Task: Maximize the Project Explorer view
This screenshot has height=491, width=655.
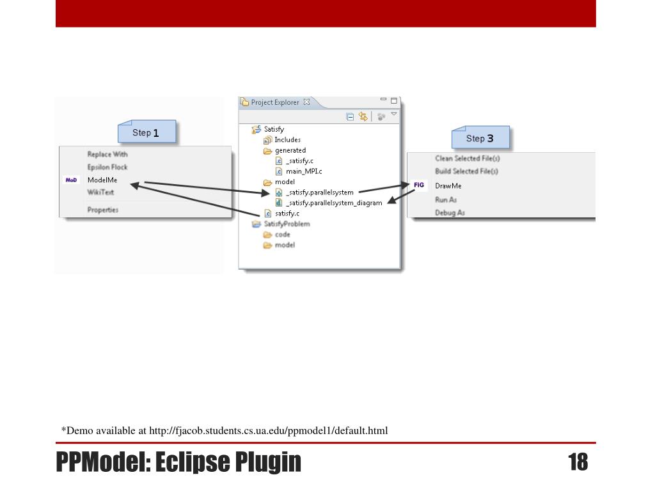Action: coord(393,100)
